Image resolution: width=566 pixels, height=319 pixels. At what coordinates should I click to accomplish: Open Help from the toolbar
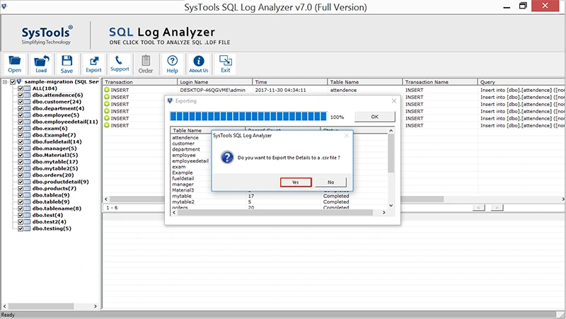pos(172,64)
